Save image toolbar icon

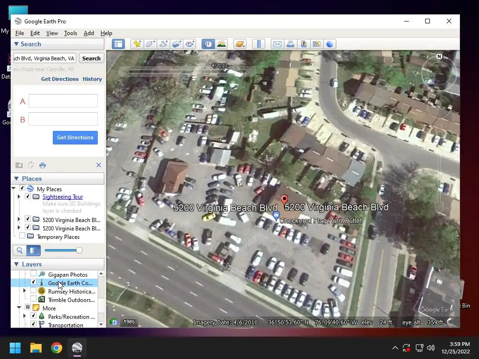304,44
